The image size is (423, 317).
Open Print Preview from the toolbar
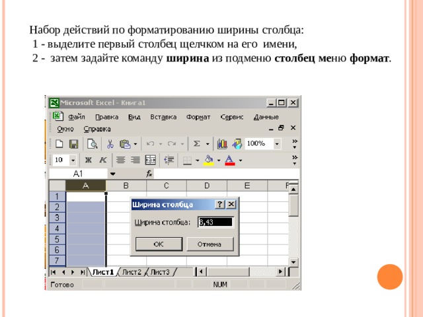[93, 144]
